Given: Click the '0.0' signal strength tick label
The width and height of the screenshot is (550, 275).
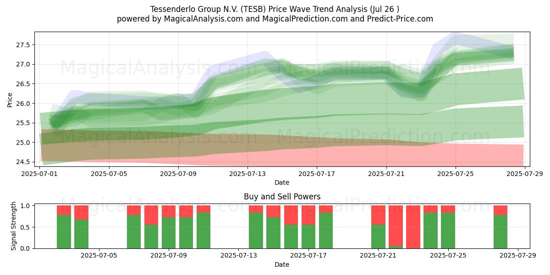Looking at the screenshot, I should coord(26,248).
